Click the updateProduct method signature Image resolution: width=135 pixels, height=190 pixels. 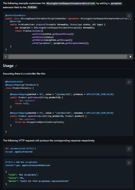pyautogui.click(x=48, y=116)
